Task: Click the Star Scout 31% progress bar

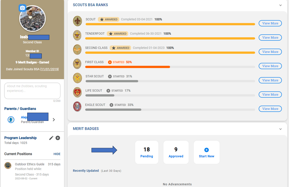Action: click(x=170, y=81)
